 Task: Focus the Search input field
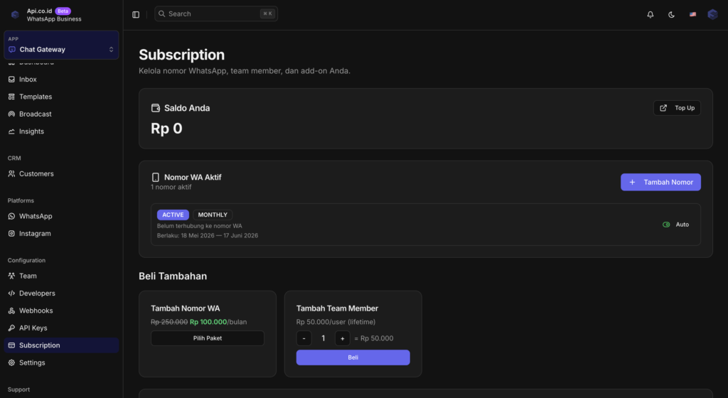(216, 14)
